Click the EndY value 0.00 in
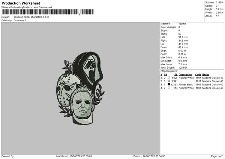The width and height of the screenshot is (225, 159). (x=182, y=54)
